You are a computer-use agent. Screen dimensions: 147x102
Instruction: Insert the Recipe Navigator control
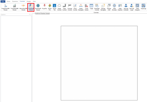tap(103, 7)
